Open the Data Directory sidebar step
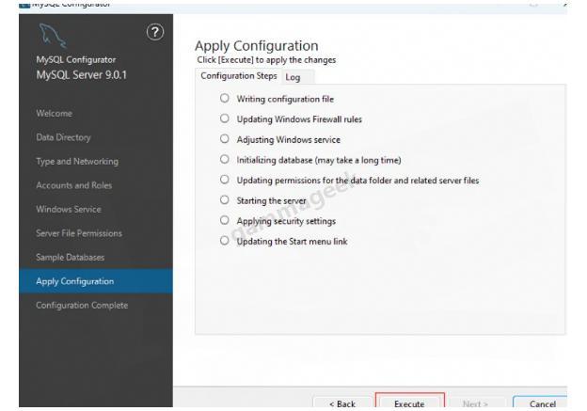Viewport: 587px width, 411px height. point(63,137)
